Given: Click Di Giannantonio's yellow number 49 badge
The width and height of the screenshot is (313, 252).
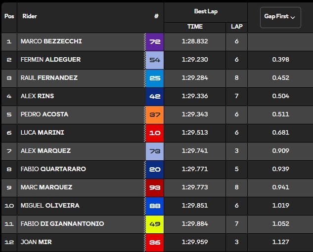Looking at the screenshot, I should tap(155, 224).
